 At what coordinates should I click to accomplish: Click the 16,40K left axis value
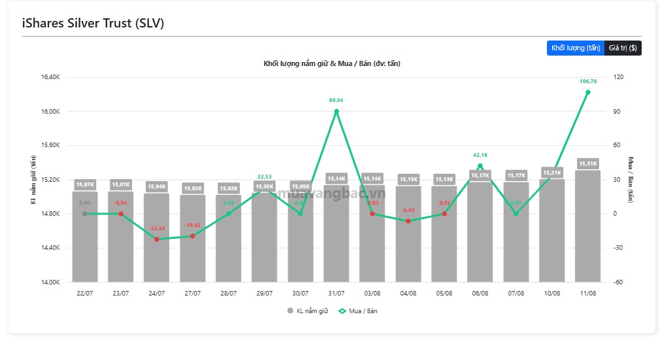click(x=51, y=77)
